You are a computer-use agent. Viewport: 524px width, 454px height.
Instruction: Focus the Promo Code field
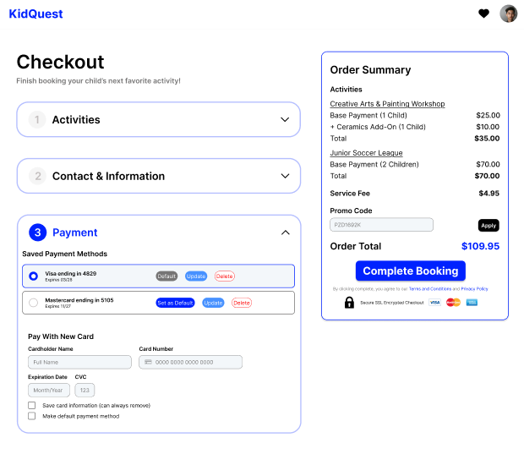[x=381, y=225]
